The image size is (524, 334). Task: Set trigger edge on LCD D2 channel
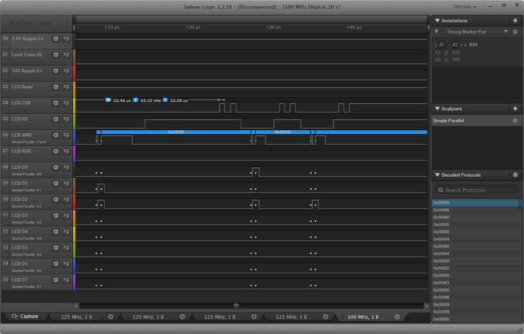[66, 199]
